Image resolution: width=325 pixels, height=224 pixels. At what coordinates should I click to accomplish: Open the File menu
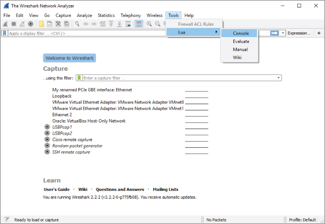click(x=6, y=15)
